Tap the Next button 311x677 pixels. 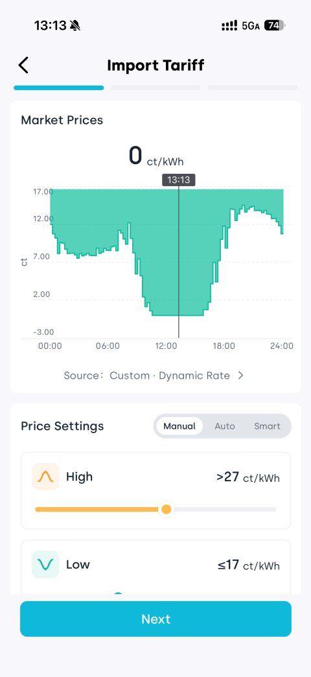[155, 619]
